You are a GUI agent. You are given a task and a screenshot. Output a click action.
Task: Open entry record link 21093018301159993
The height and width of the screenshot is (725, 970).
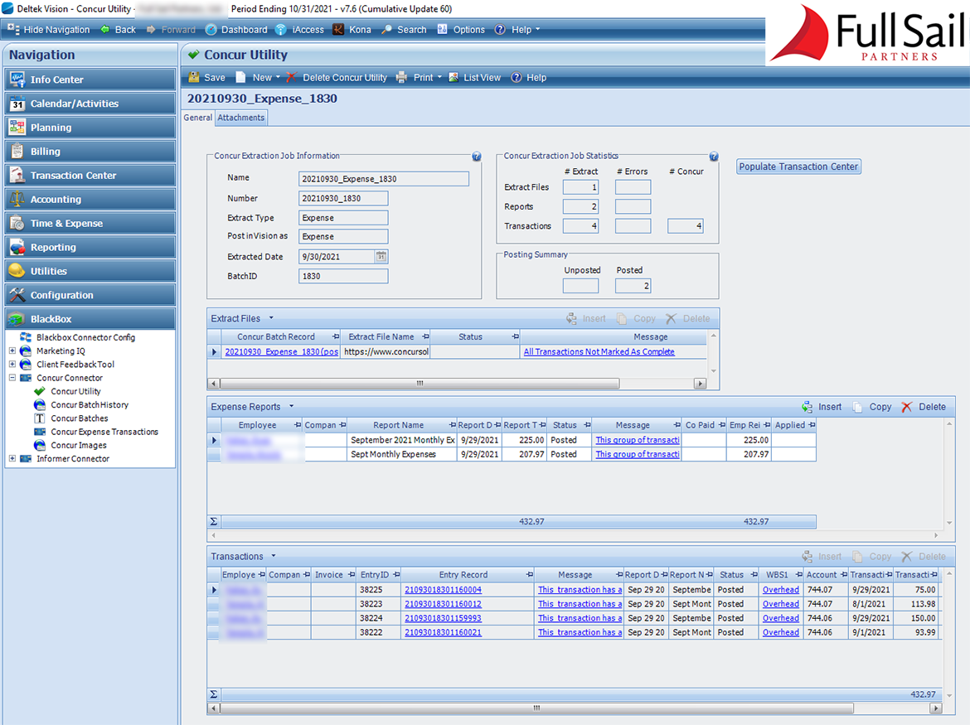443,618
